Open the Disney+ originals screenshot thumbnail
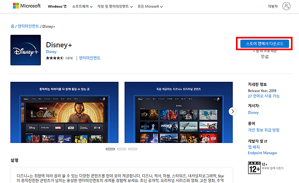This screenshot has height=183, width=299. click(x=179, y=112)
